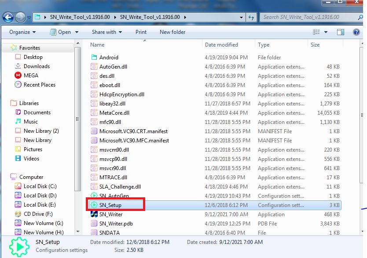Open the view options dropdown arrow
The width and height of the screenshot is (367, 258).
[326, 32]
